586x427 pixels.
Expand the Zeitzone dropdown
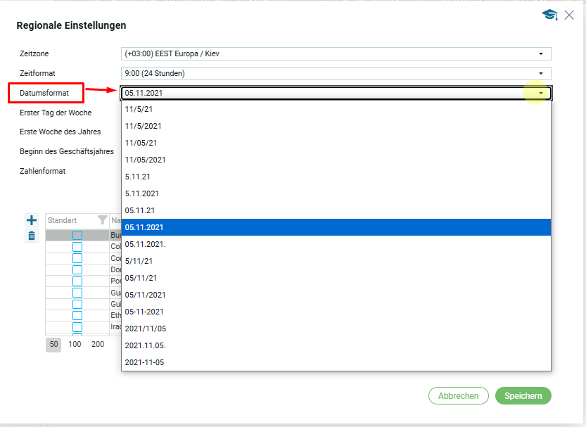pos(540,53)
